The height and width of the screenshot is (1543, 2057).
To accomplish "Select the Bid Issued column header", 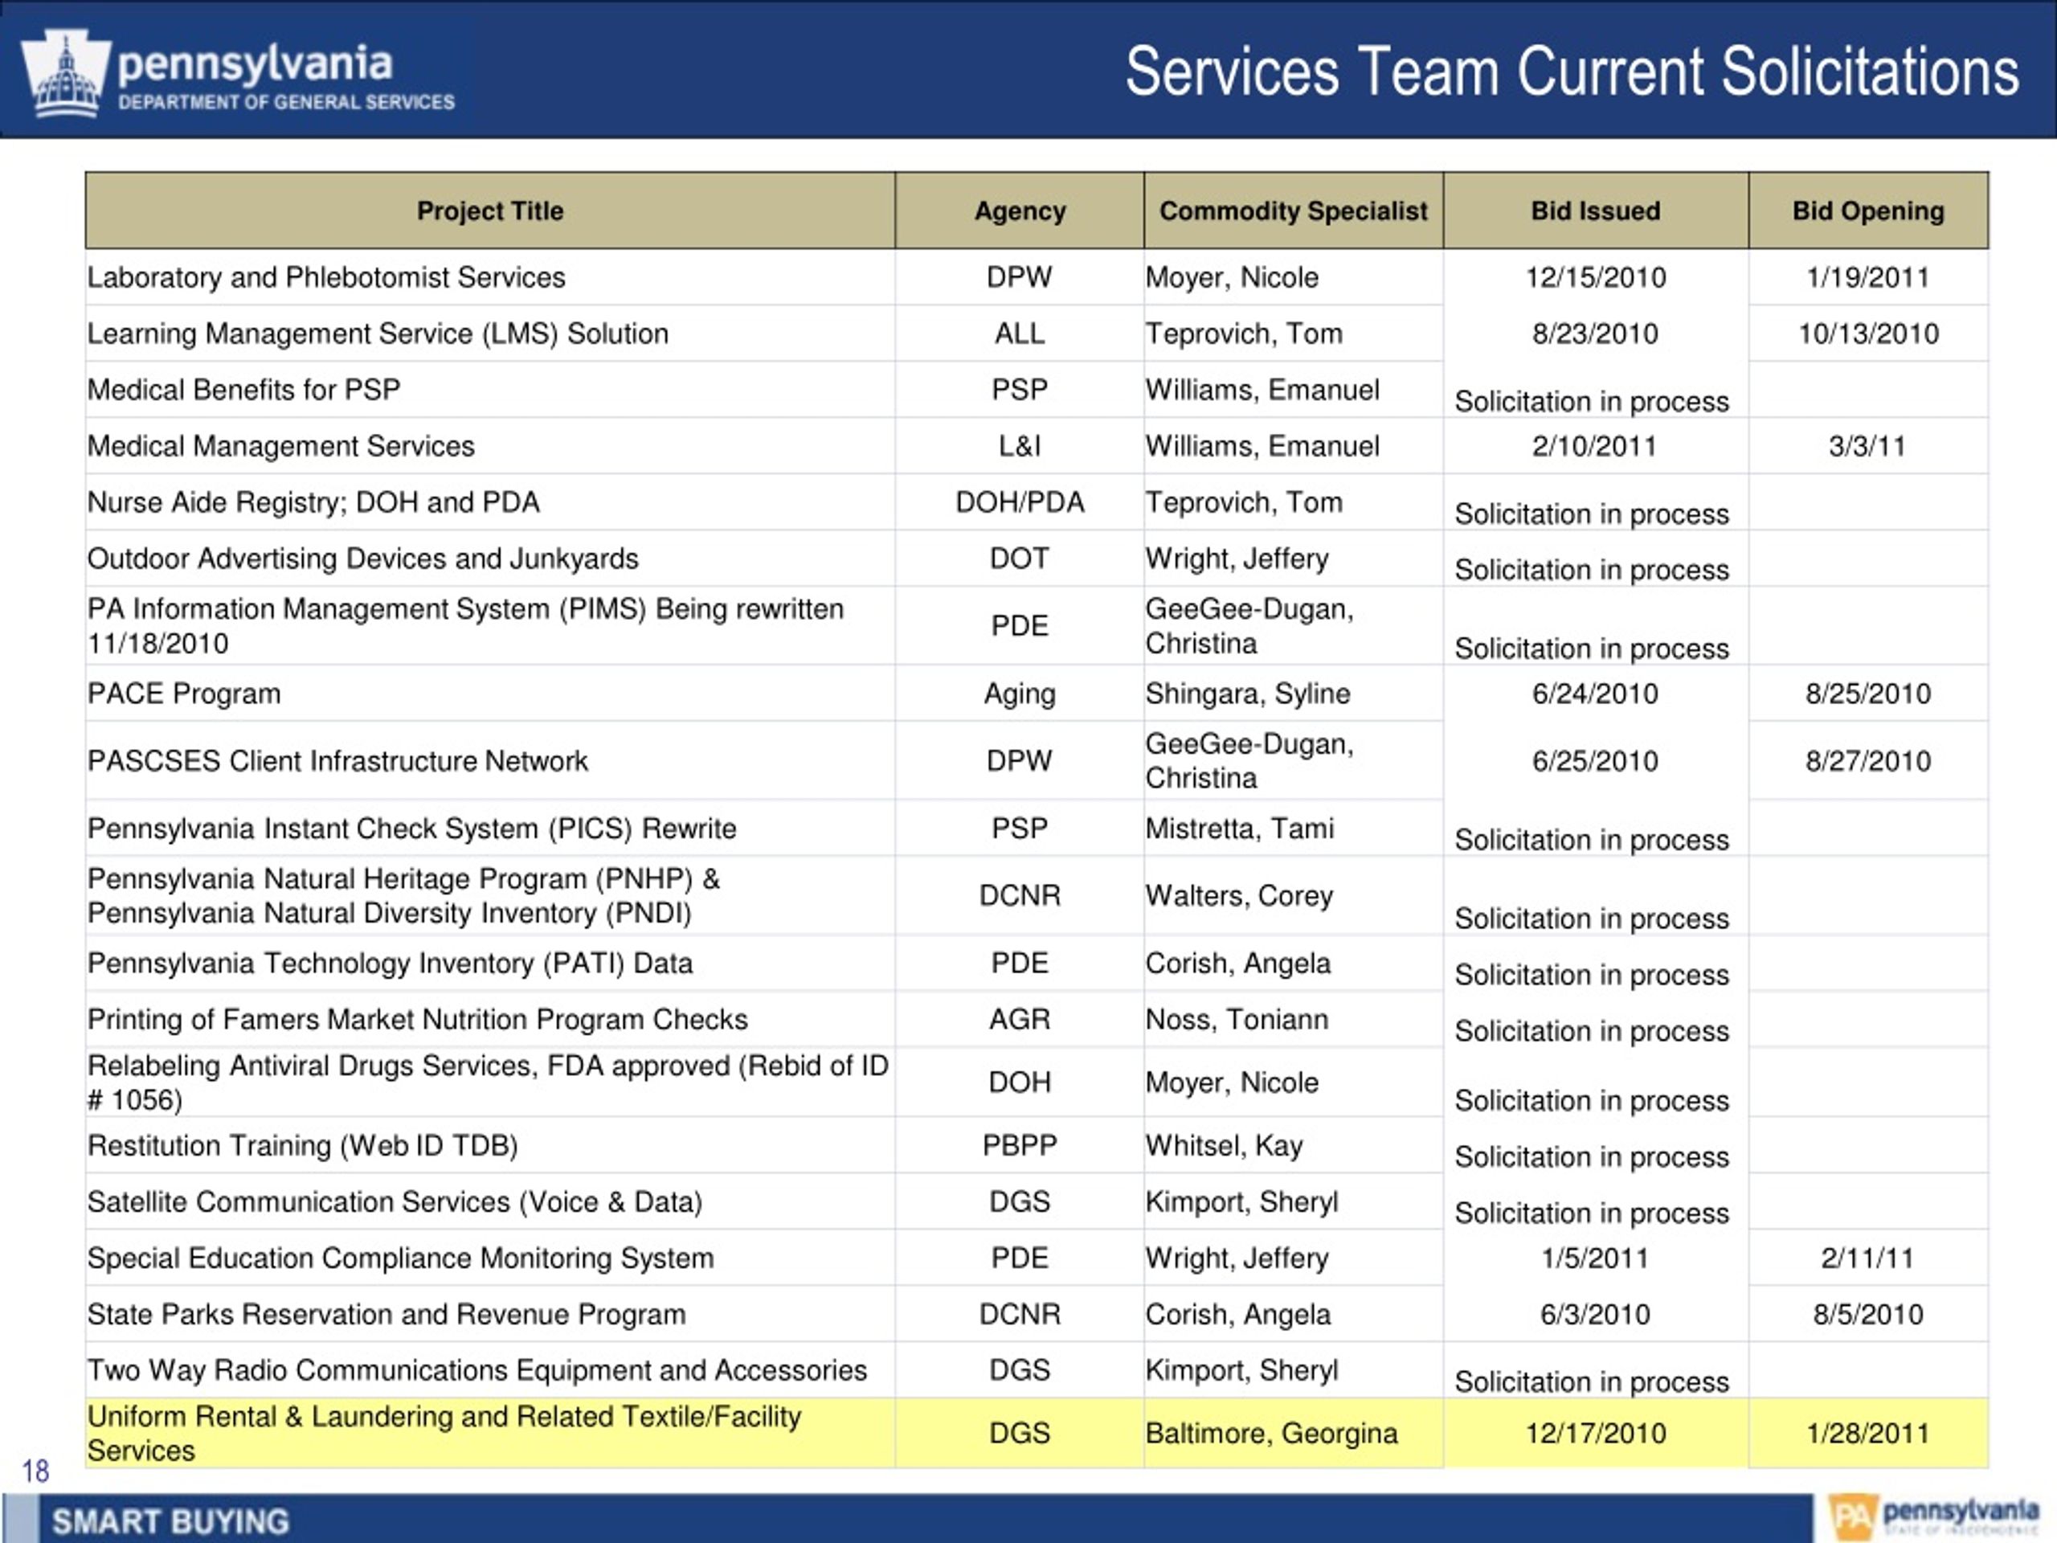I will point(1596,211).
